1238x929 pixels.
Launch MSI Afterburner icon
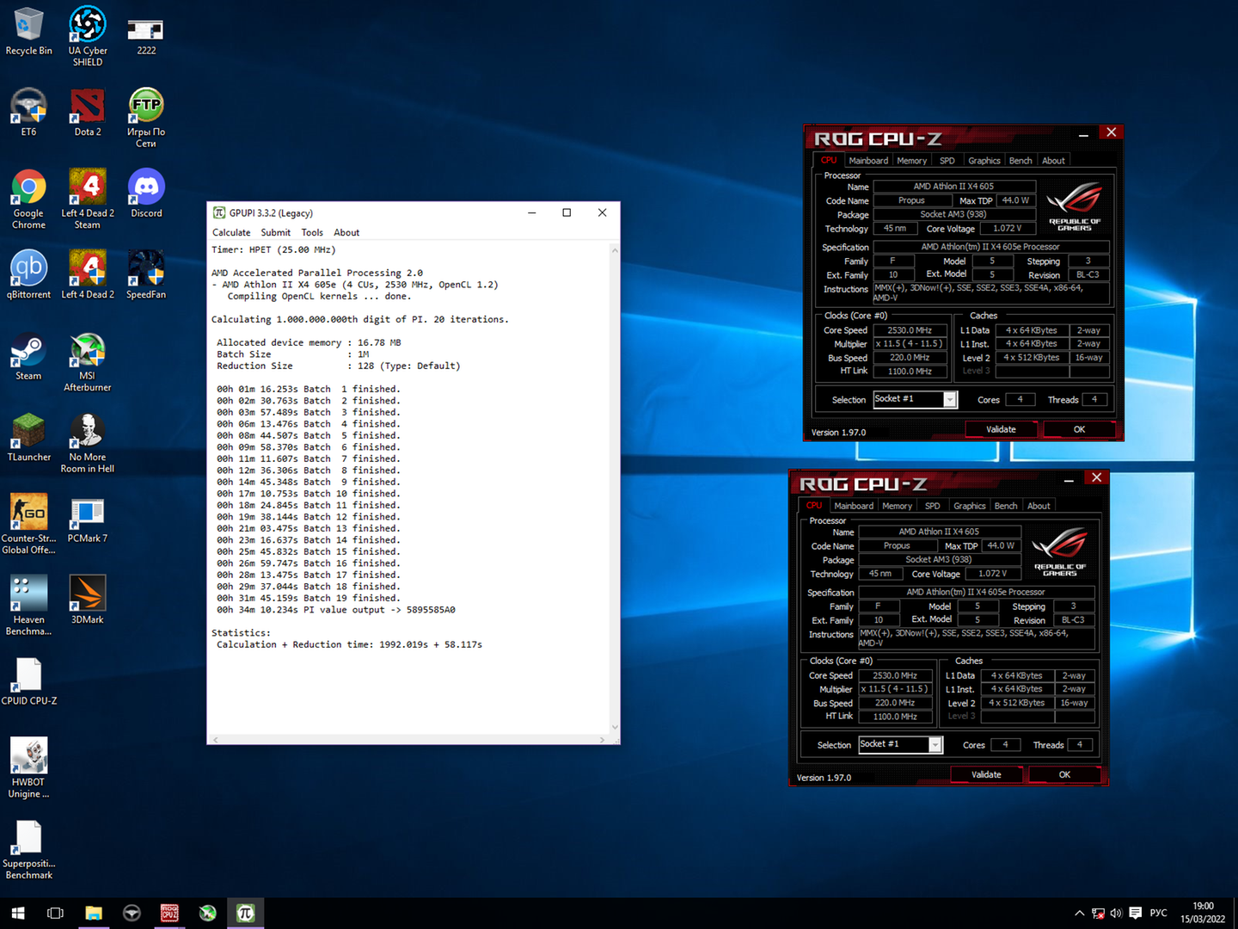[88, 361]
